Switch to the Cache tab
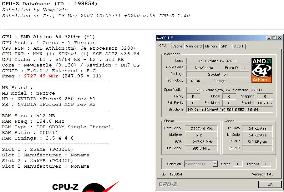Image resolution: width=284 pixels, height=192 pixels. [x=177, y=46]
